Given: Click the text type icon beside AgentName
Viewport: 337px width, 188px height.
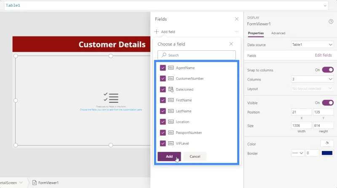Looking at the screenshot, I should 171,68.
